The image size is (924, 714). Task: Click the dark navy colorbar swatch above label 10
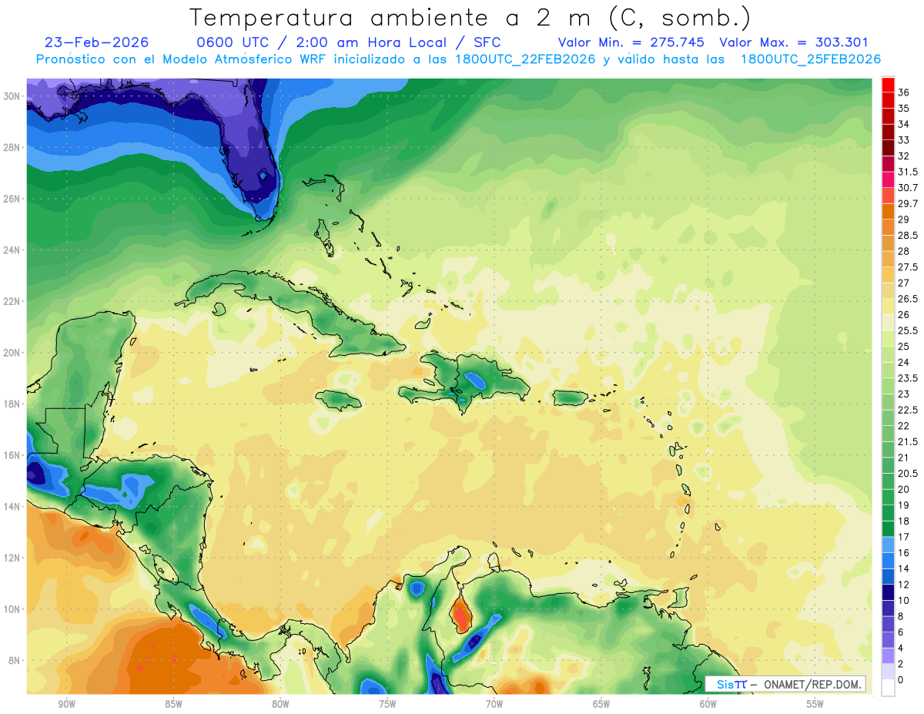[x=888, y=592]
